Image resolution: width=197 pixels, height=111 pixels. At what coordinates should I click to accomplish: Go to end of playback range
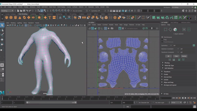[194, 98]
